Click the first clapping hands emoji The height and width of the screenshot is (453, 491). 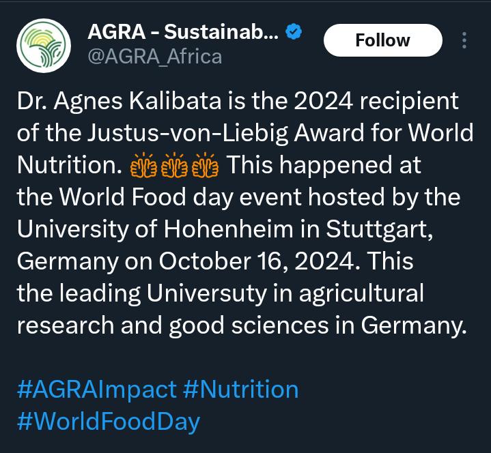coord(143,165)
